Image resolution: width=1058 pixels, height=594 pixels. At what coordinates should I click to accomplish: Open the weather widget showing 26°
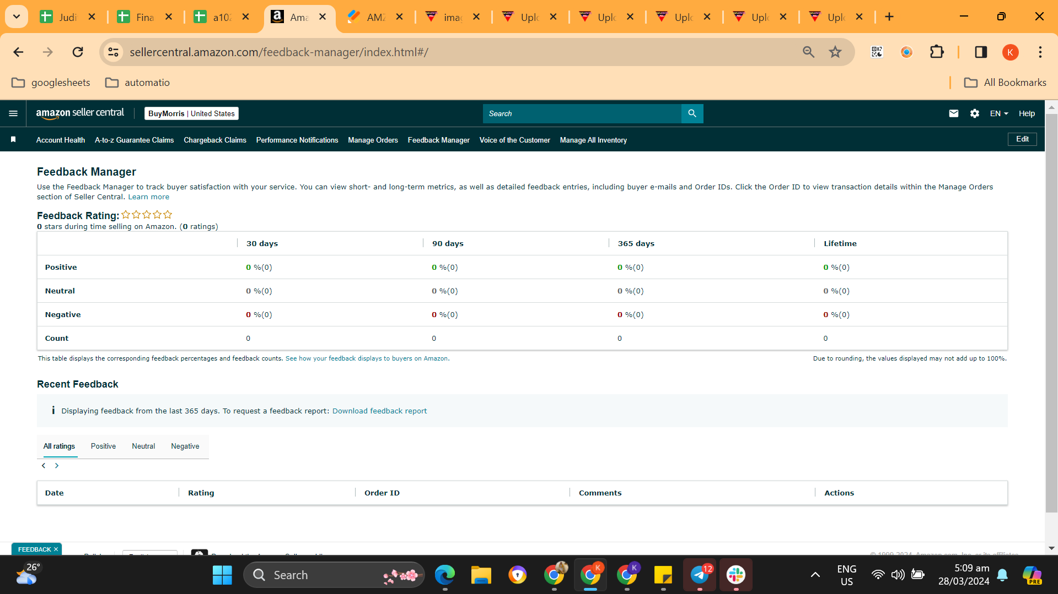(x=28, y=575)
